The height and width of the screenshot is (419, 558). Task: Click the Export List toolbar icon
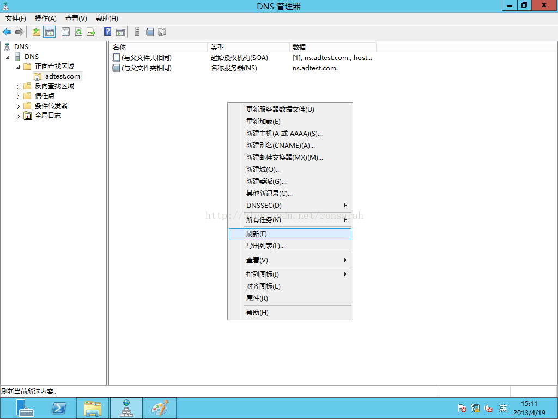(x=91, y=32)
